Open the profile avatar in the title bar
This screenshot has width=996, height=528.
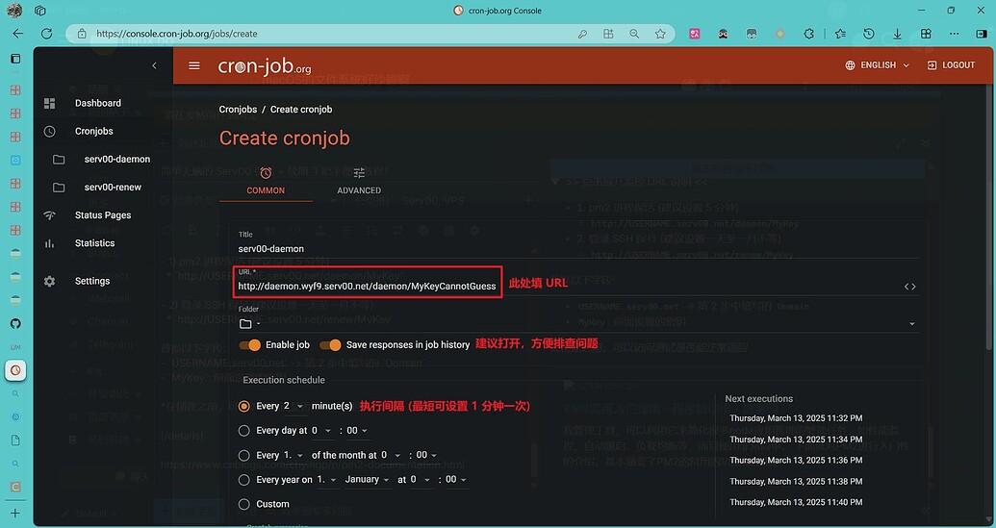(14, 11)
